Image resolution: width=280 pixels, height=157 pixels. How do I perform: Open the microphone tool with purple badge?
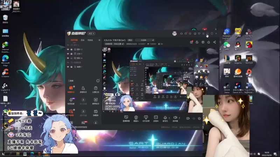coord(71,101)
